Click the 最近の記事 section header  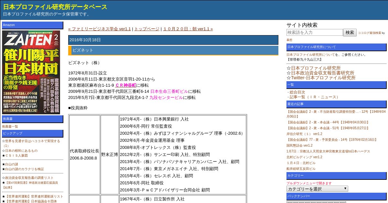[x=336, y=104]
